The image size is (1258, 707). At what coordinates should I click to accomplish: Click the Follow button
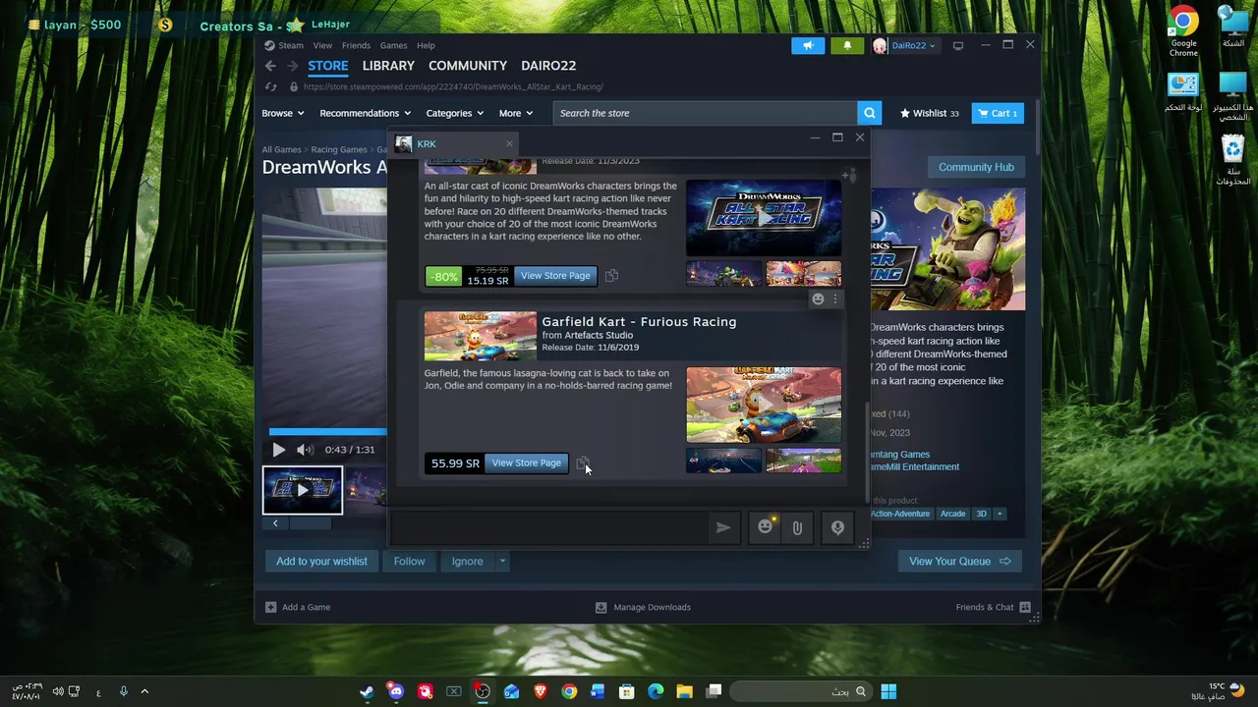(x=409, y=562)
